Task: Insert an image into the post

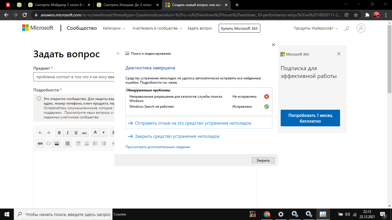Action: click(57, 144)
